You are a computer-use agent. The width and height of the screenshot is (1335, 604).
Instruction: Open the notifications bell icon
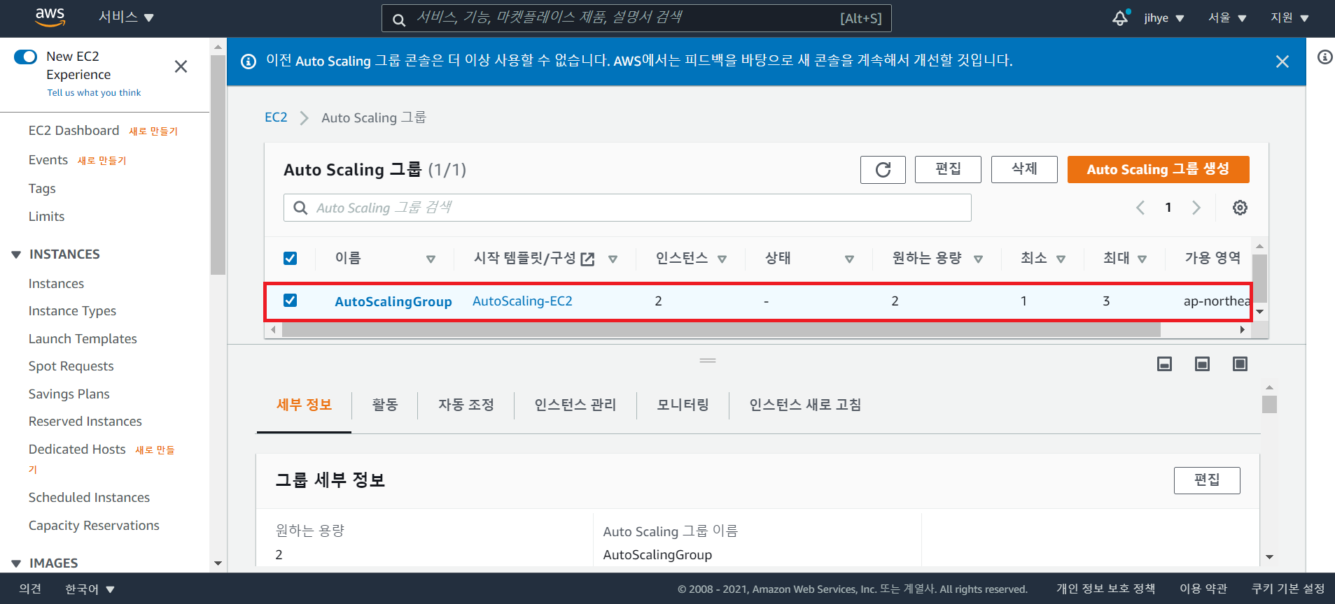pos(1121,17)
